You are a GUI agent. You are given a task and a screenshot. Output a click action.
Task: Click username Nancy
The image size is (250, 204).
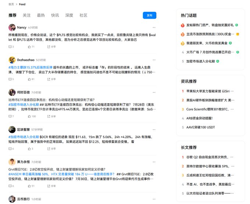(x=22, y=28)
